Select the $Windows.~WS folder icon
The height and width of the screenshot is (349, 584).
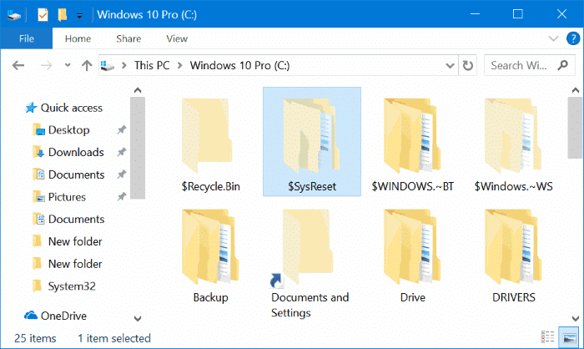click(513, 136)
